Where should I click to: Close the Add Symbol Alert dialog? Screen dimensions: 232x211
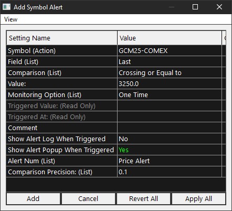tap(219, 7)
